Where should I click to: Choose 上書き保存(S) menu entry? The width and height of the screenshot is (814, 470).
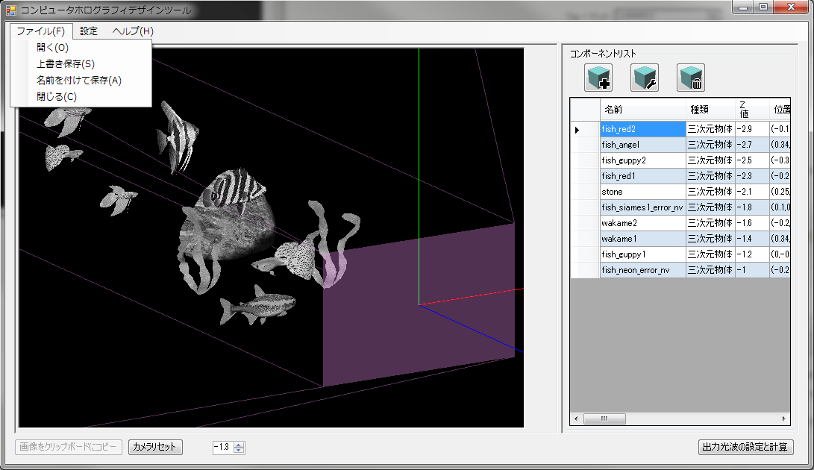pos(65,64)
